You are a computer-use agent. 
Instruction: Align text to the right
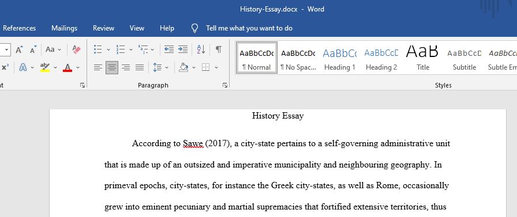(126, 67)
